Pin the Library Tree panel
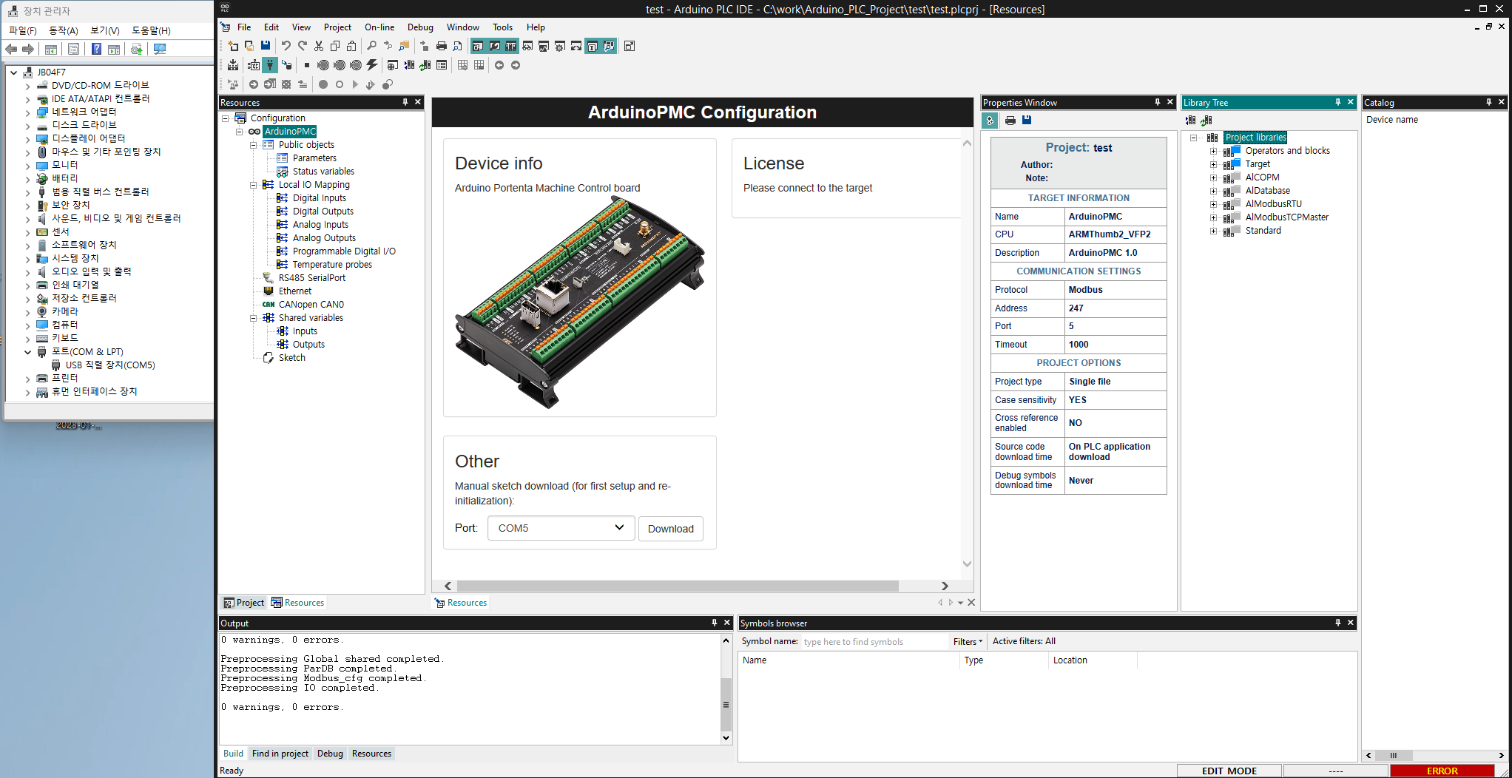1512x778 pixels. point(1338,102)
